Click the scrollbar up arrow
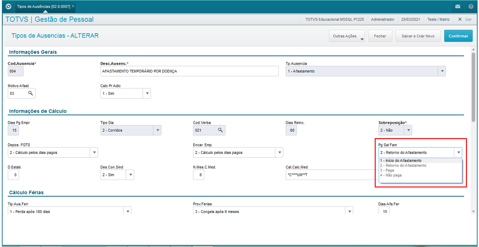This screenshot has height=247, width=479. pos(473,49)
